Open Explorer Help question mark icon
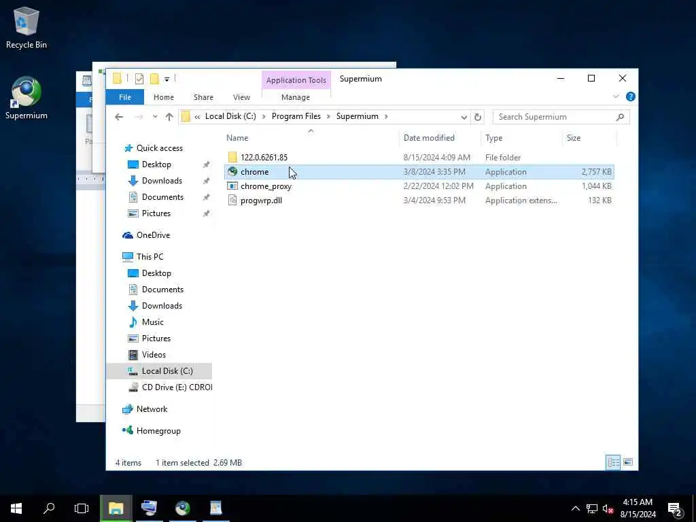696x522 pixels. coord(630,97)
